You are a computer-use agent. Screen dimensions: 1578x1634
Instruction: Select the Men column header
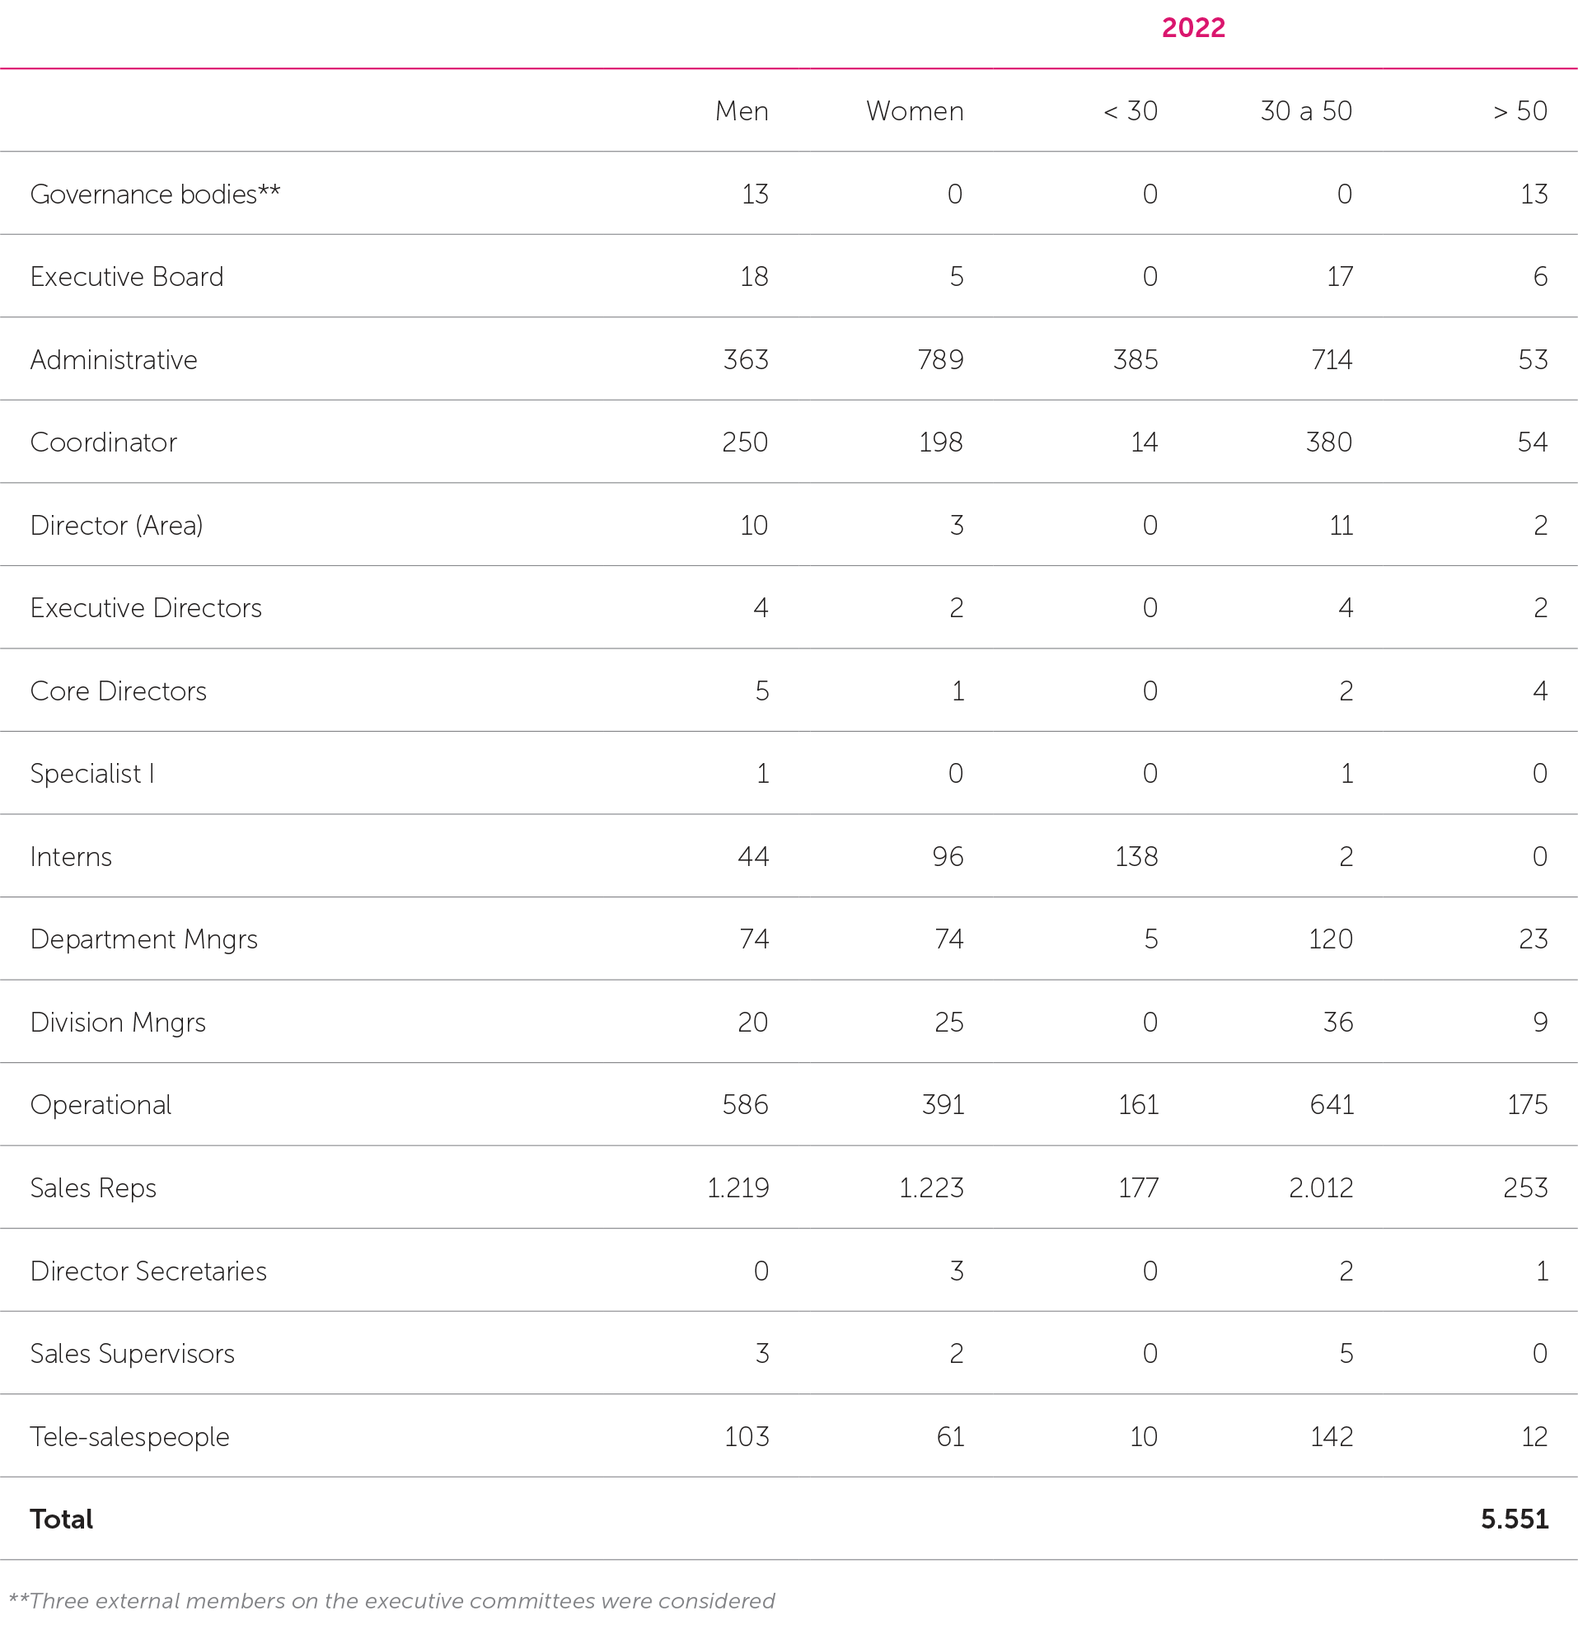[741, 111]
